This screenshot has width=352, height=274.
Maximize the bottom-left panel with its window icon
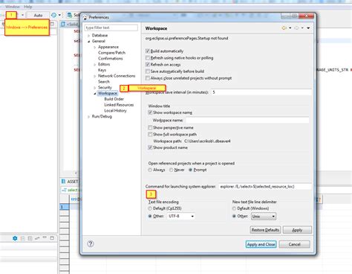[52, 238]
